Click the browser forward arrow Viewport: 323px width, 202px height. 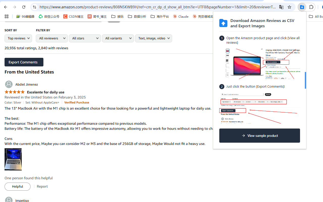(15, 7)
